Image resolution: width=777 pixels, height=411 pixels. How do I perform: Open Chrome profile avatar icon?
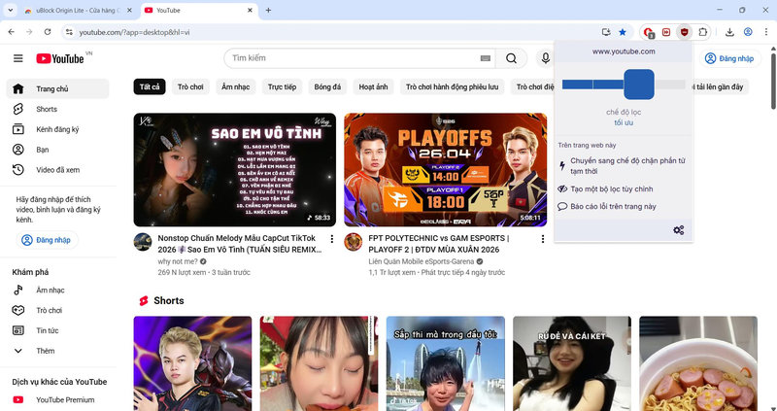pyautogui.click(x=748, y=32)
